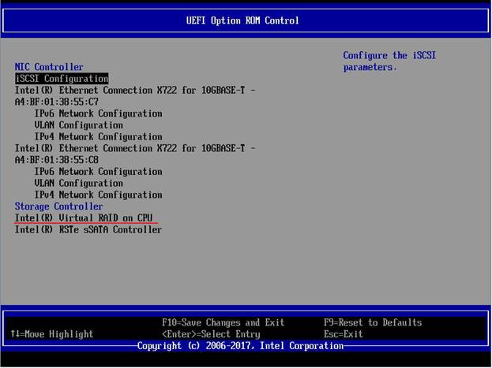Select VLAN Configuration under adapter 55:C7

pos(78,125)
